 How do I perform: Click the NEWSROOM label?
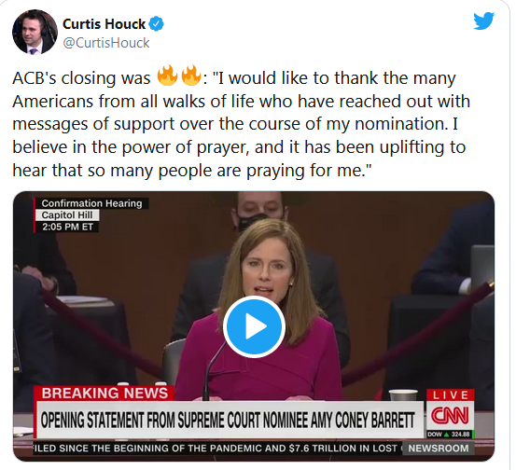(x=439, y=449)
